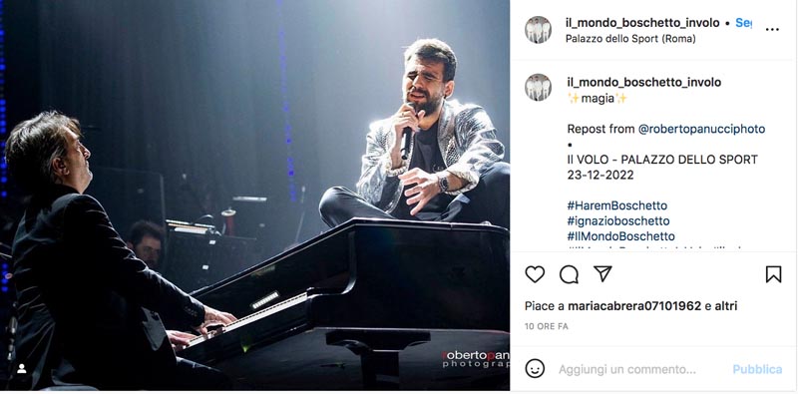The width and height of the screenshot is (798, 394).
Task: Click the Pubblica button
Action: click(757, 369)
